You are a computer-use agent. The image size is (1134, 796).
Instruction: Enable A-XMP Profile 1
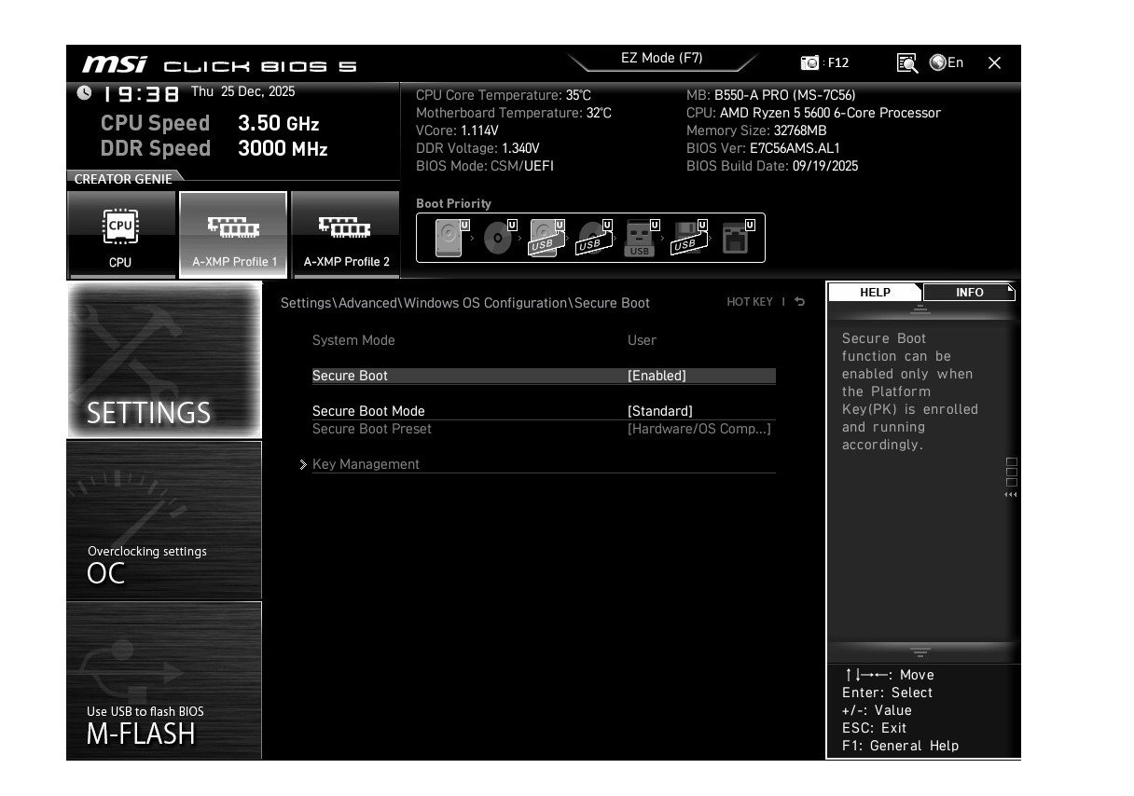(x=233, y=234)
